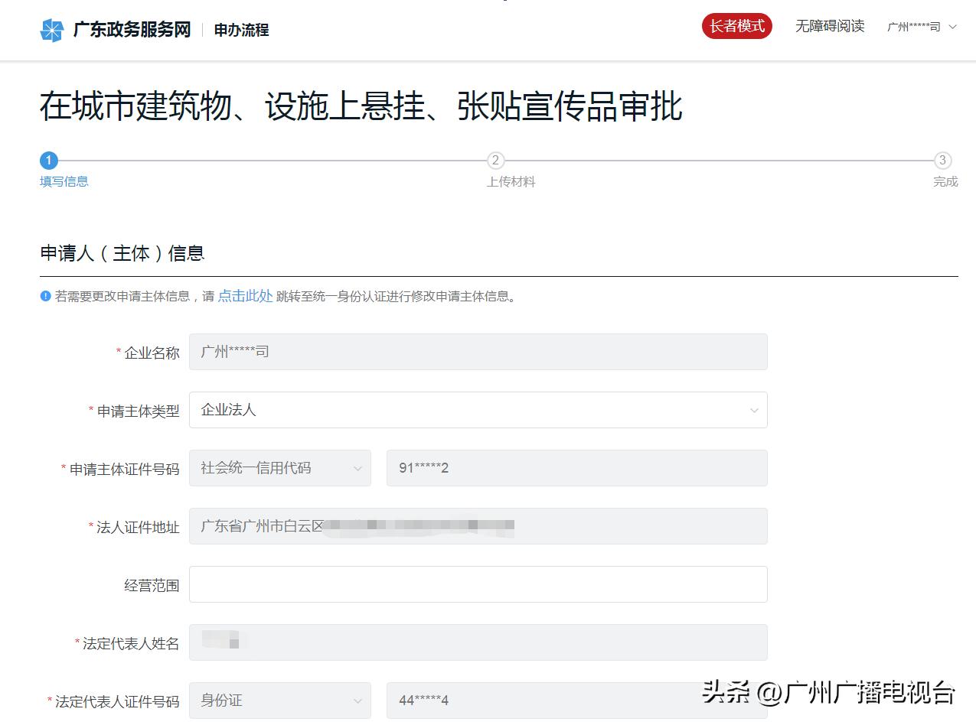The width and height of the screenshot is (976, 725).
Task: Click step 3 完成 circle indicator
Action: pyautogui.click(x=944, y=161)
